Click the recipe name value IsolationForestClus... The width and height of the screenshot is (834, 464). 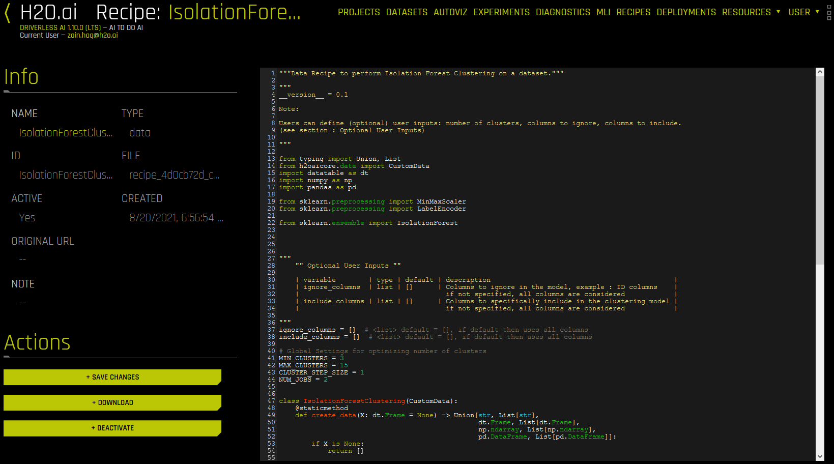66,133
